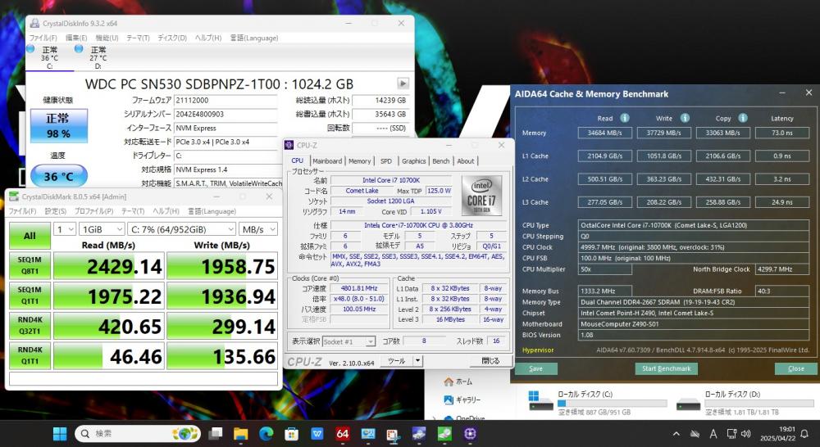Screen dimensions: 820x447
Task: Click the info icon next to Write in AIDA64
Action: point(685,118)
